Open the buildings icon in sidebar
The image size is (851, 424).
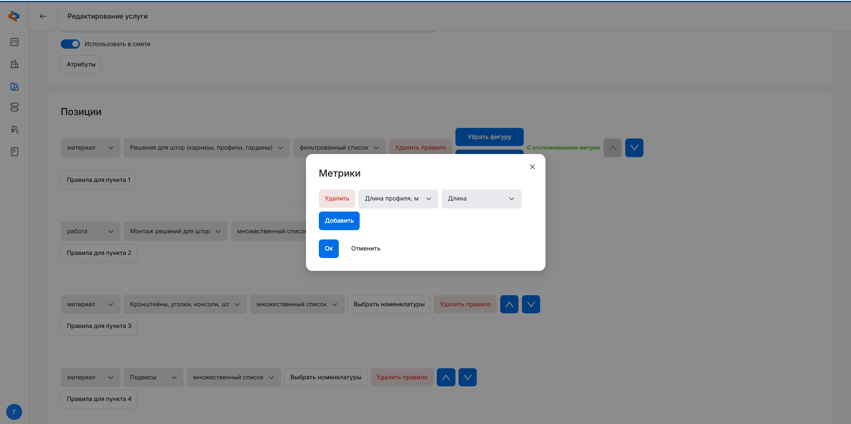pyautogui.click(x=15, y=64)
